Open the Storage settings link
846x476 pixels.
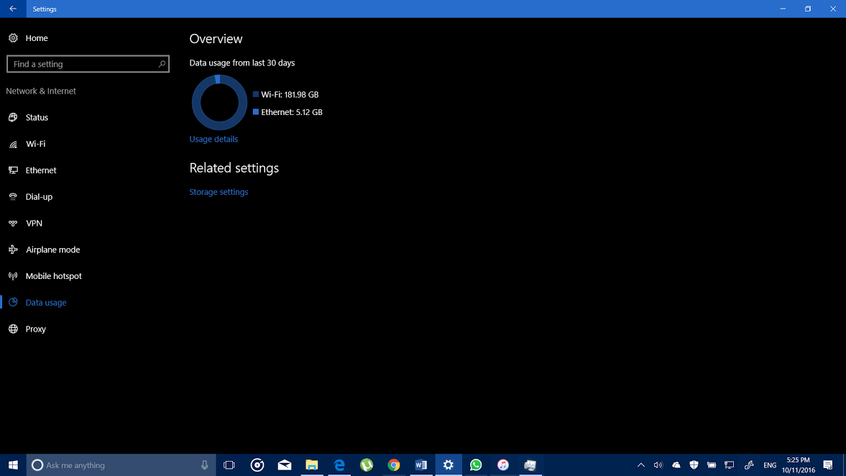point(219,192)
